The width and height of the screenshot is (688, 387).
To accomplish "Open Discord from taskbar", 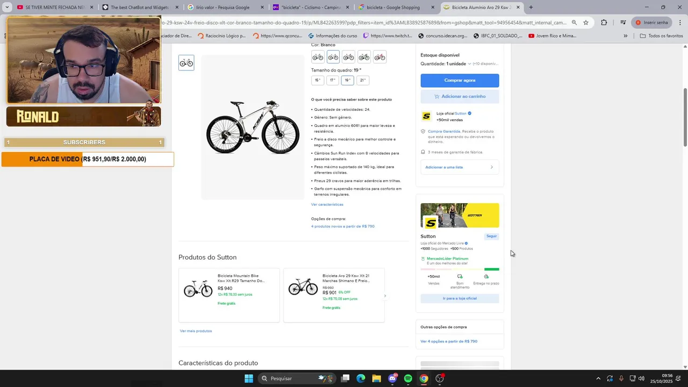I will [x=392, y=378].
